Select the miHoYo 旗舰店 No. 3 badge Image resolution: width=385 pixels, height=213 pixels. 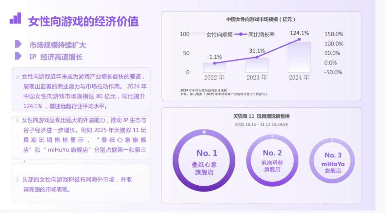[x=332, y=161]
